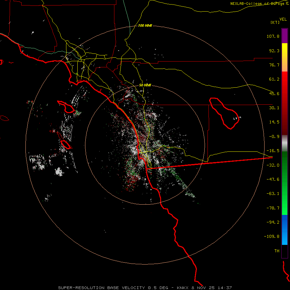Click the -109.8 legend value
Screen dimensions: 290x290
coord(272,237)
